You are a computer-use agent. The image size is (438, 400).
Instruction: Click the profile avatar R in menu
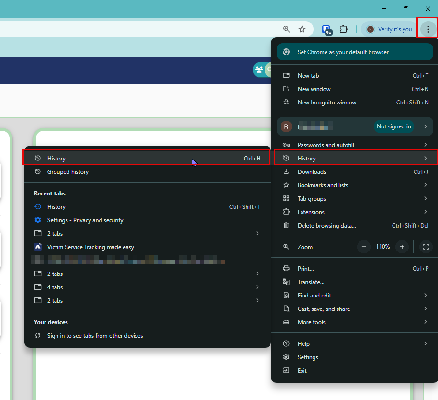pos(286,126)
